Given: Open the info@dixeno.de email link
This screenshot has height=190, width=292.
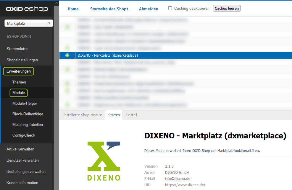Looking at the screenshot, I should (x=178, y=179).
